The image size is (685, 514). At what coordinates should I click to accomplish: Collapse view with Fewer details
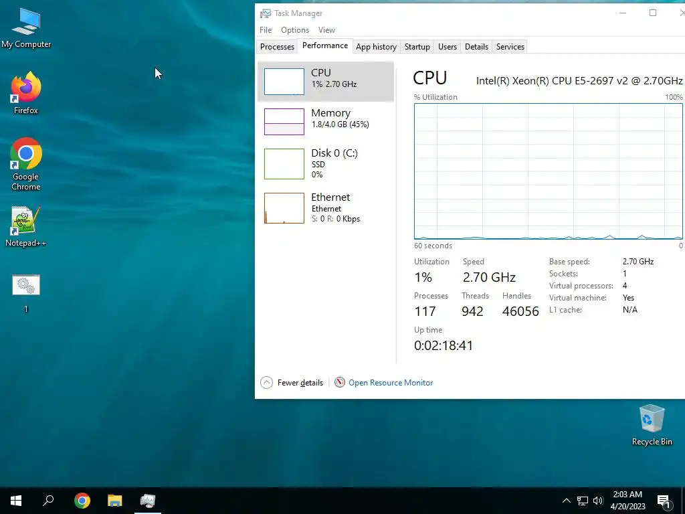pyautogui.click(x=292, y=383)
